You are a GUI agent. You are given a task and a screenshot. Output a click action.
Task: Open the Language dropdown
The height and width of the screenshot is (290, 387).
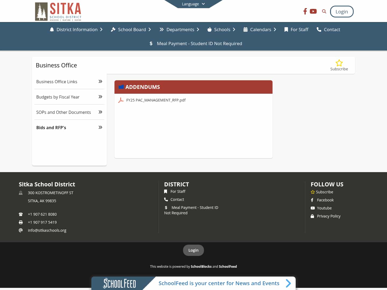tap(193, 4)
